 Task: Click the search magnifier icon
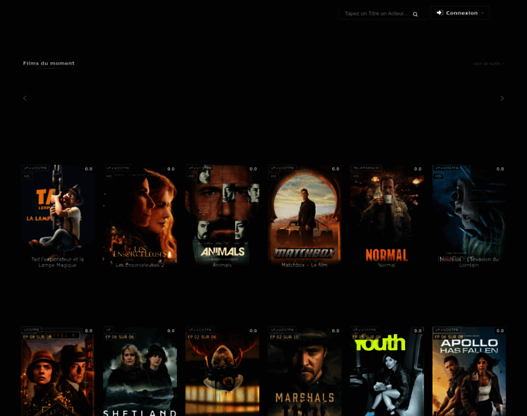415,14
